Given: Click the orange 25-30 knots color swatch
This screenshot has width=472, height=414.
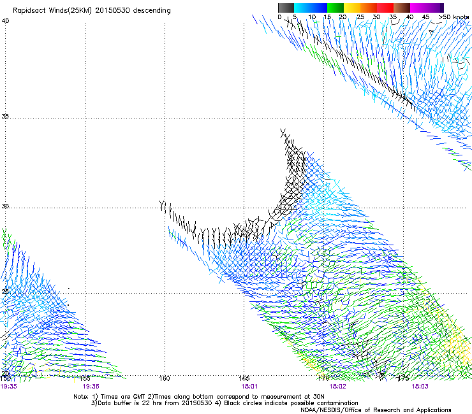Looking at the screenshot, I should (369, 8).
